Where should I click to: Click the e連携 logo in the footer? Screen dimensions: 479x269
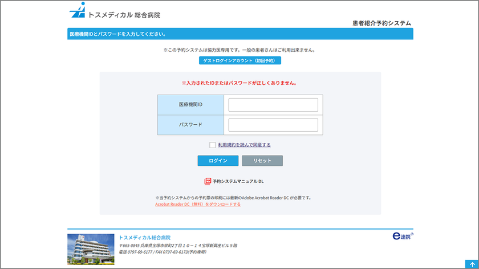(x=403, y=234)
